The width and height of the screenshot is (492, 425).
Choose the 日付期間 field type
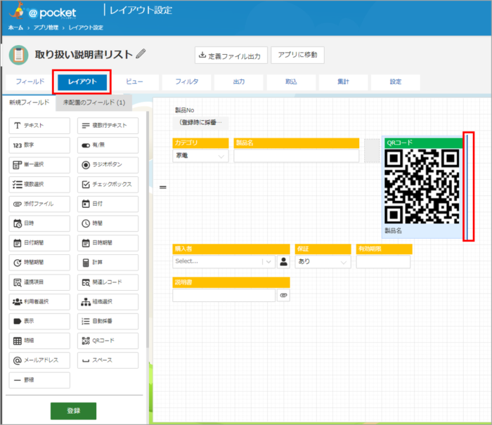click(x=39, y=243)
